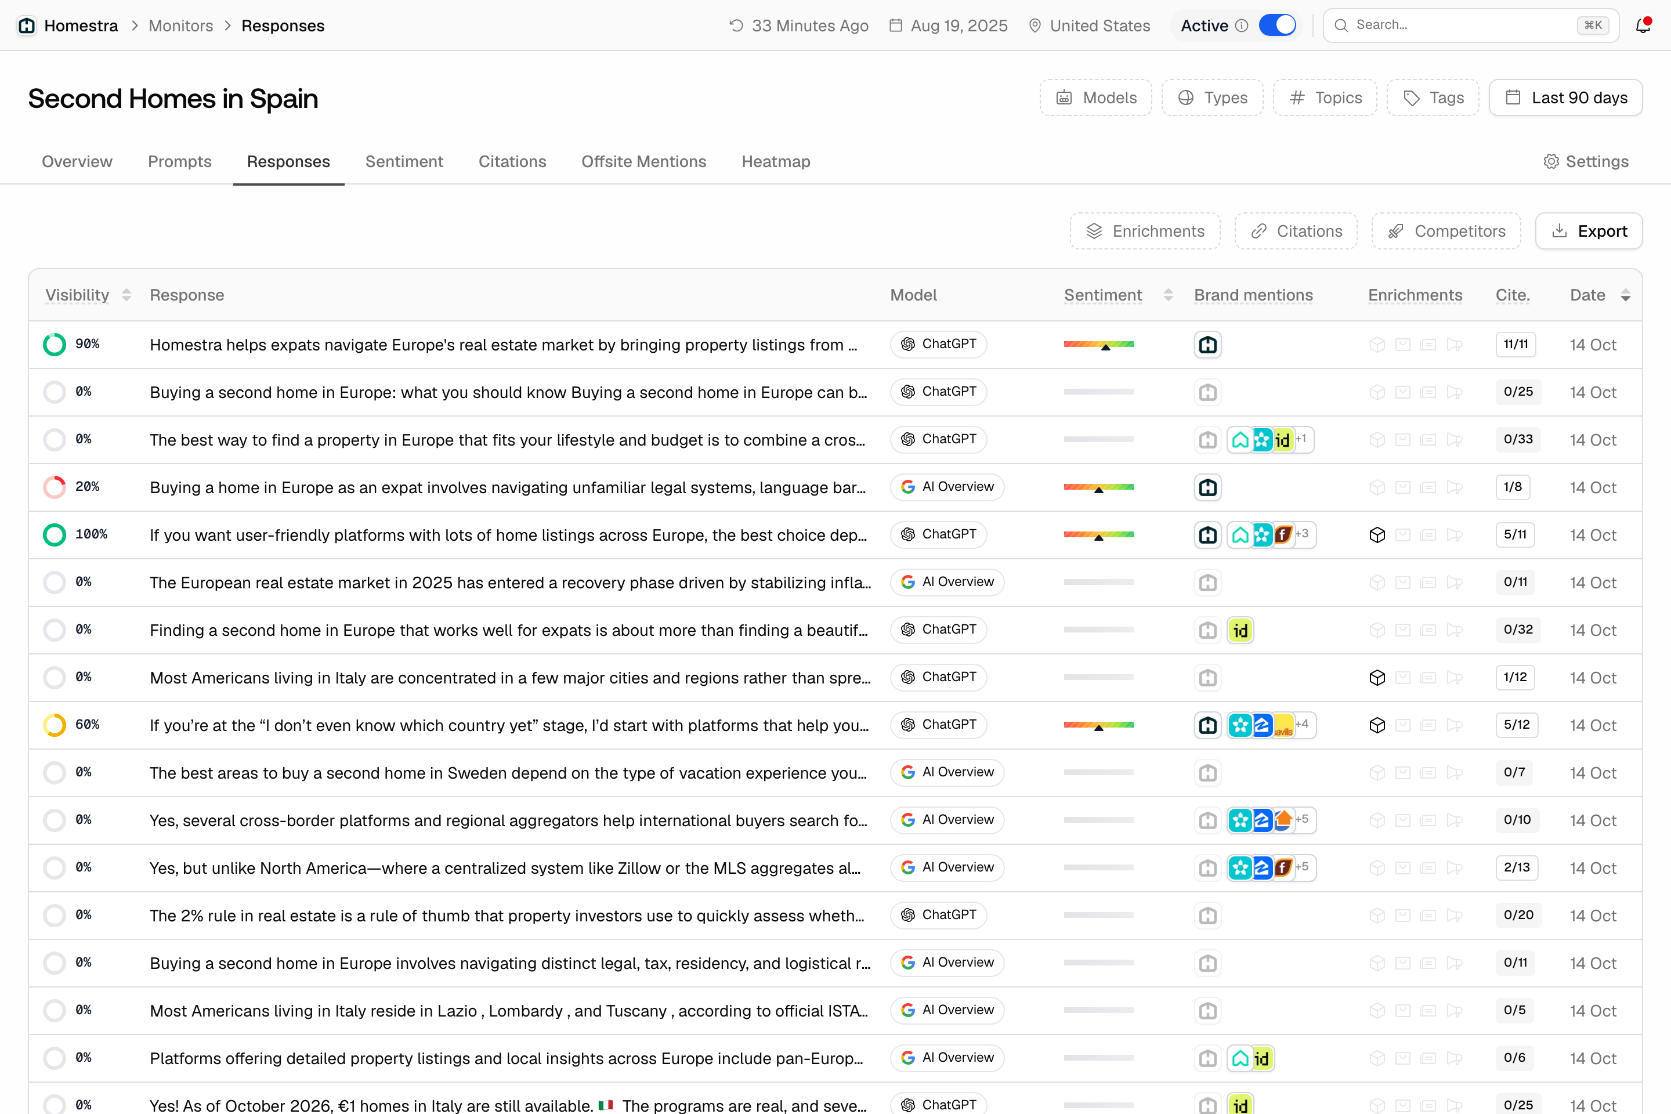The height and width of the screenshot is (1114, 1671).
Task: Click the refresh icon by 33 Minutes Ago
Action: [x=736, y=26]
